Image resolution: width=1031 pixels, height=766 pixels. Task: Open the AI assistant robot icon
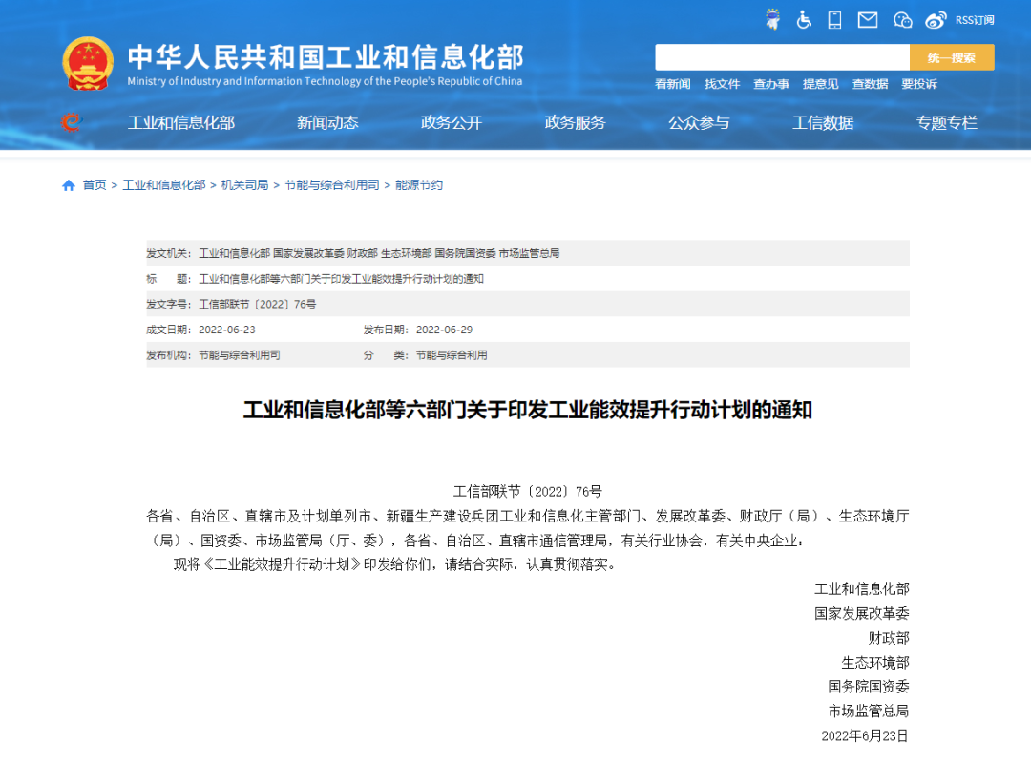(x=772, y=20)
